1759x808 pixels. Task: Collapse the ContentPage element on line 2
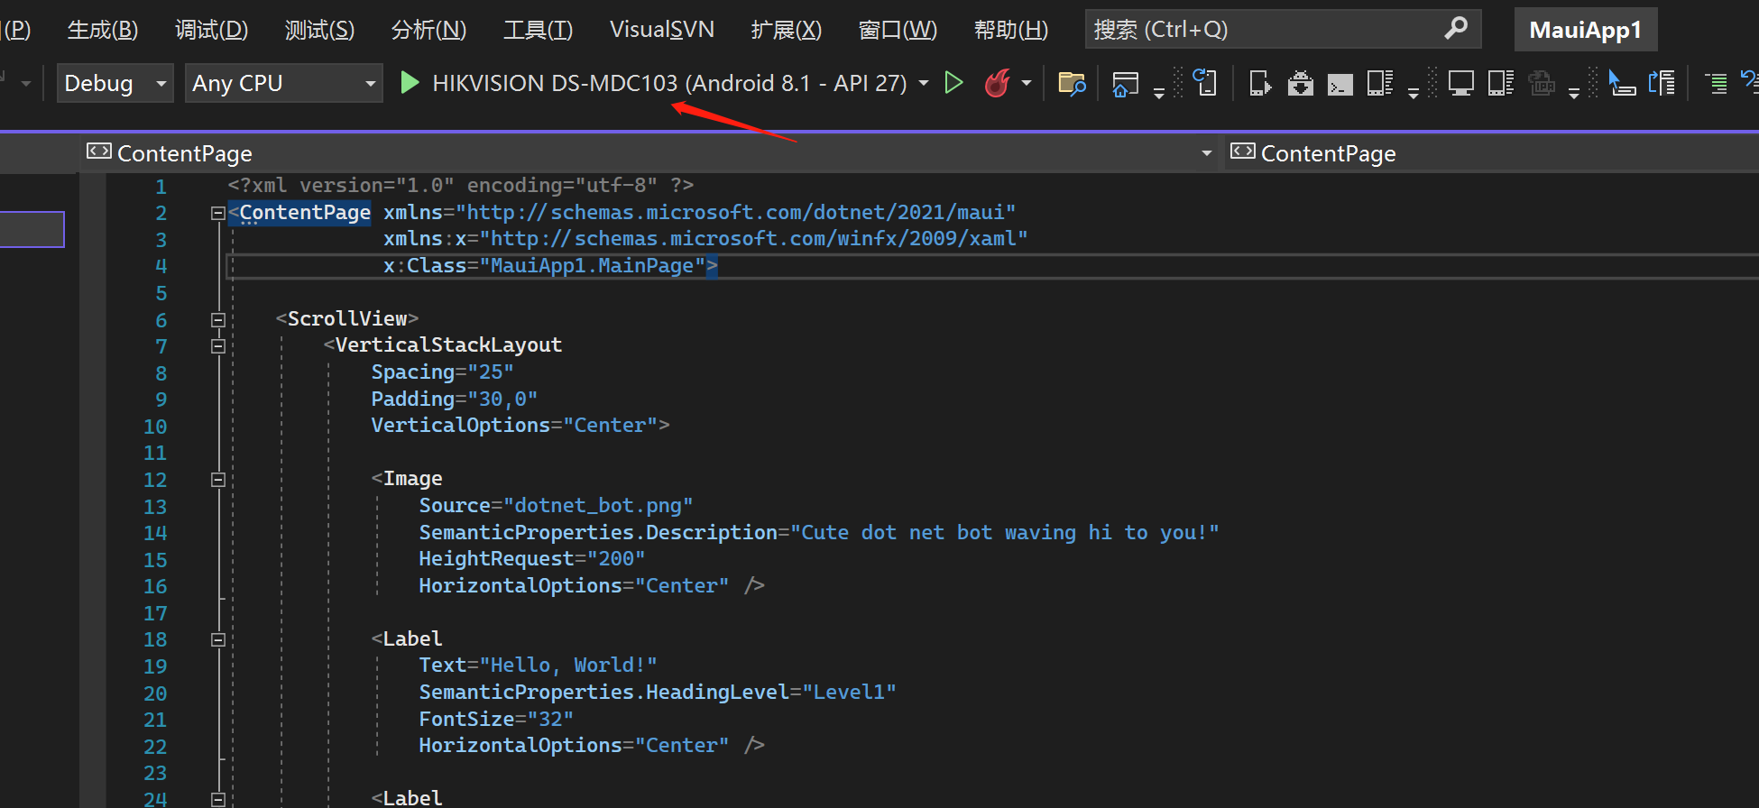[x=217, y=214]
